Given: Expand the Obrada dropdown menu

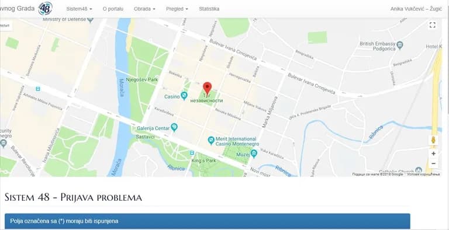Looking at the screenshot, I should (x=144, y=9).
